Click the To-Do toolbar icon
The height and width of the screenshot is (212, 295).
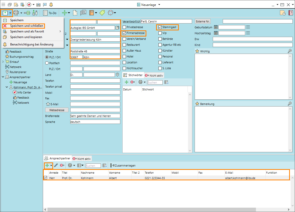(50, 13)
